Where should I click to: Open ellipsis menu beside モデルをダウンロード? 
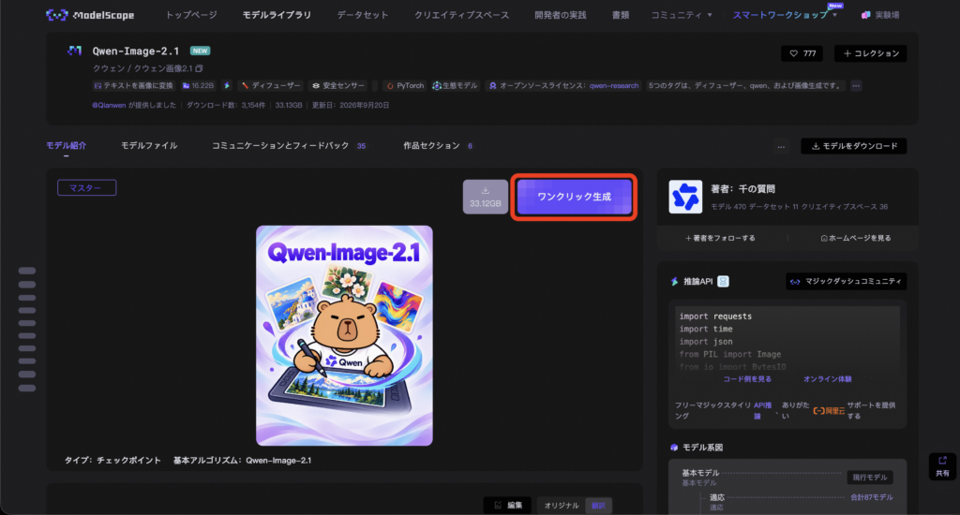pos(781,146)
